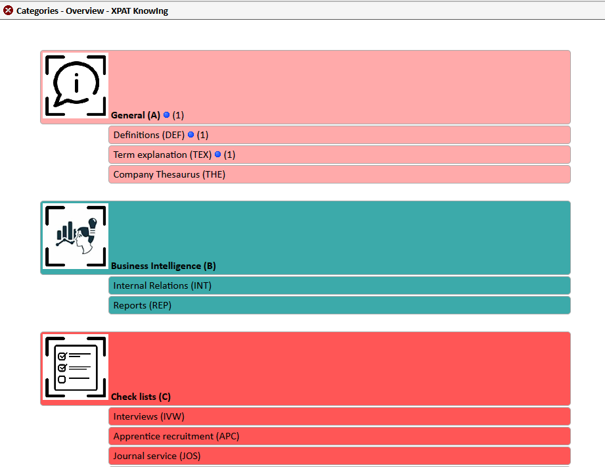Select Apprentice recruitment (APC) row
Viewport: 605px width, 467px height.
(x=339, y=436)
